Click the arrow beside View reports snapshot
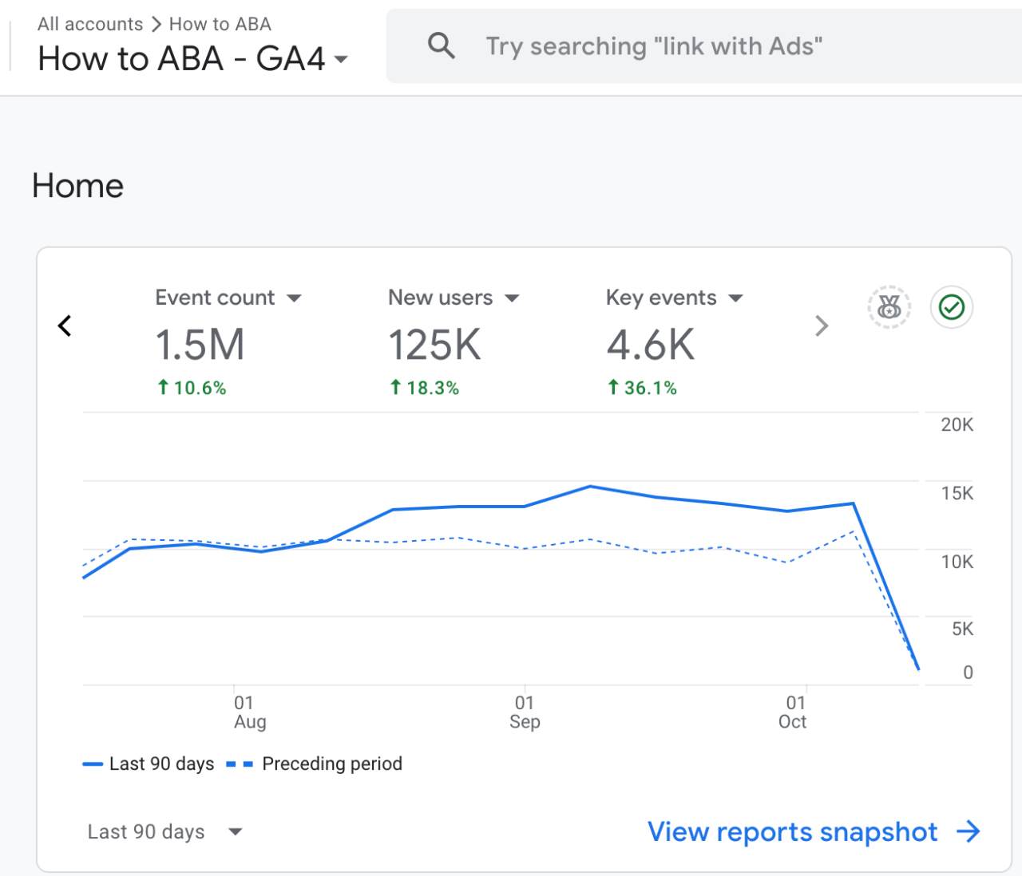 (x=969, y=831)
